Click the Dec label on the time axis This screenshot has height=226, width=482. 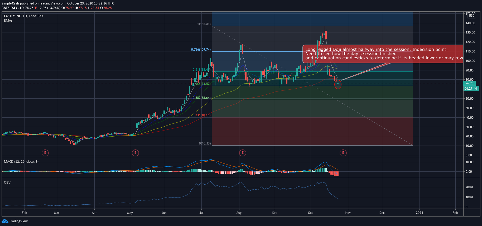click(x=382, y=213)
